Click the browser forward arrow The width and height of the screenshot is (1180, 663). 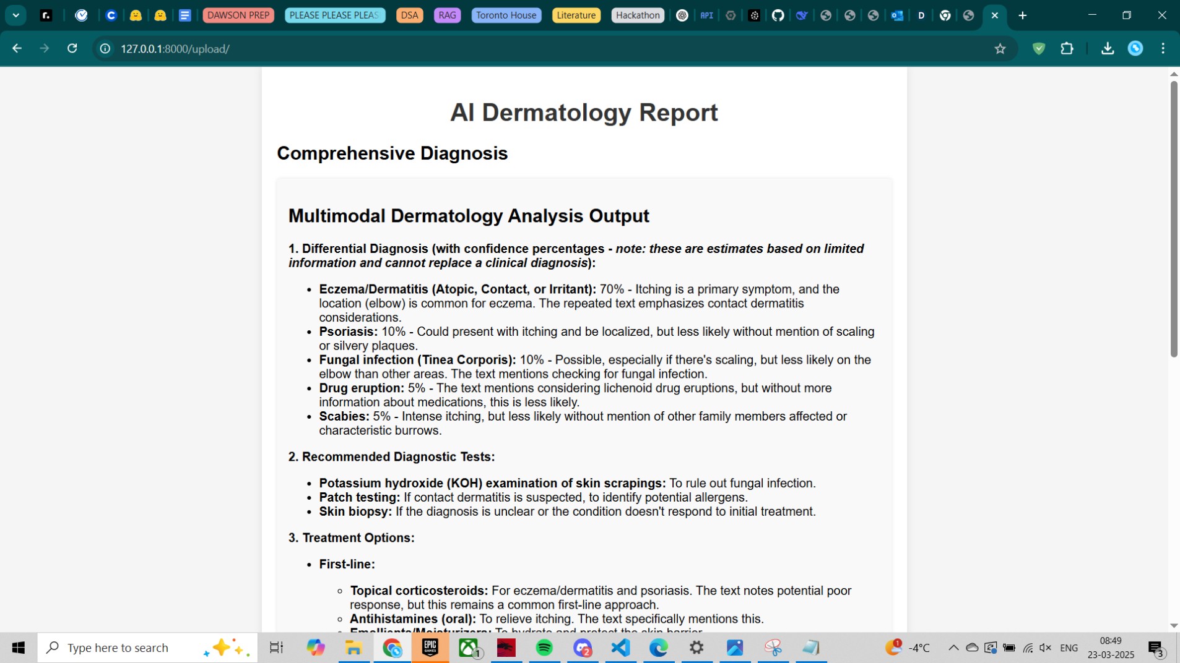pyautogui.click(x=44, y=48)
